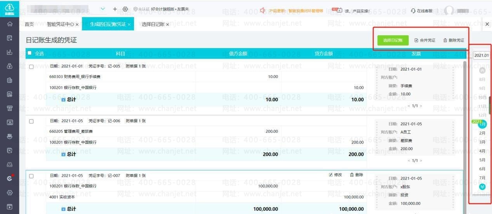The width and height of the screenshot is (492, 214).
Task: Switch to the 智能凭证中心 tab
Action: (x=61, y=24)
